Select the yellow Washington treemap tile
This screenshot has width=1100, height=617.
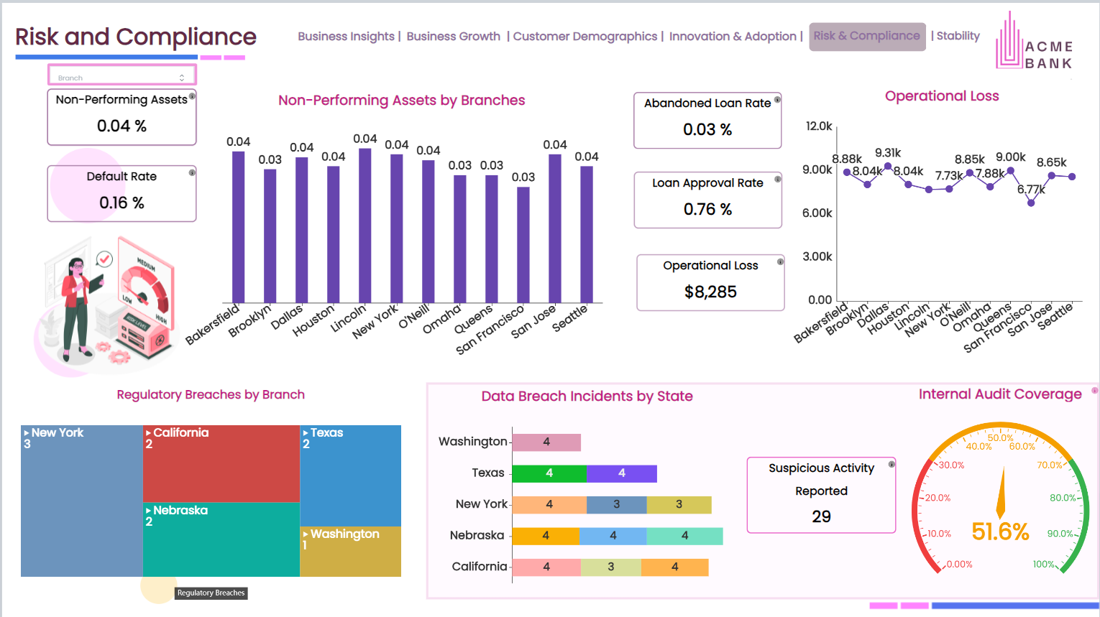click(351, 552)
